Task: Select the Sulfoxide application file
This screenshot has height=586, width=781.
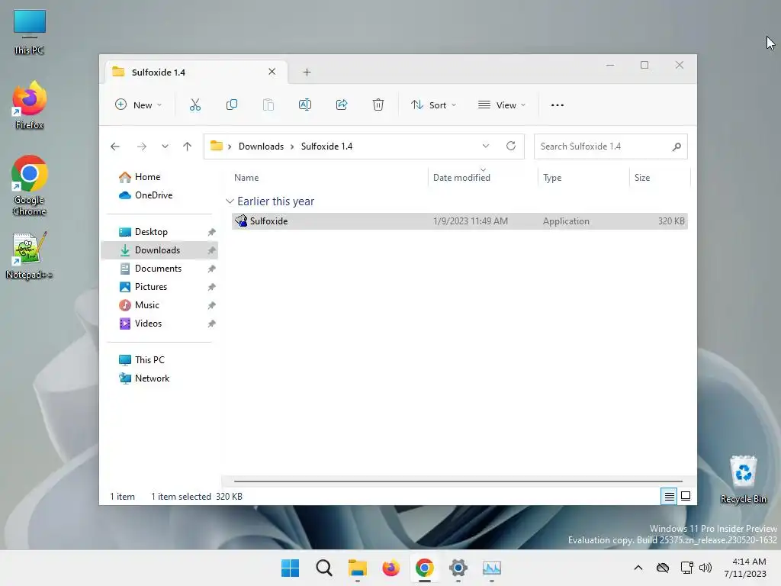Action: (x=460, y=221)
